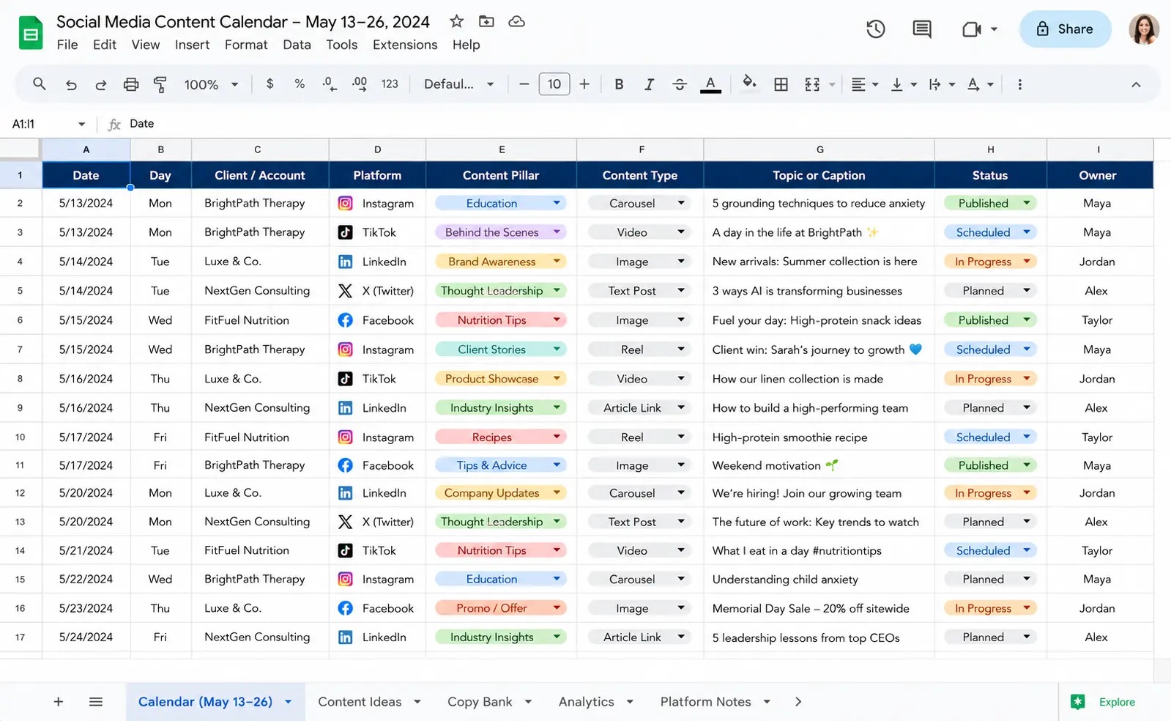Open the Extensions menu
Viewport: 1171px width, 721px height.
405,45
